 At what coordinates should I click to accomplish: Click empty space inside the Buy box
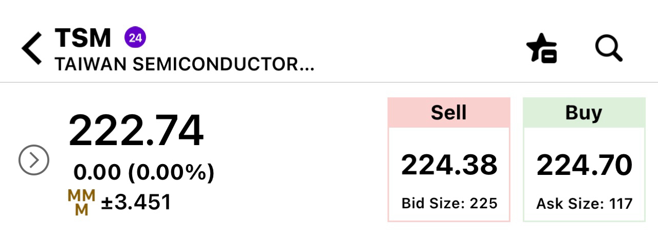point(584,139)
